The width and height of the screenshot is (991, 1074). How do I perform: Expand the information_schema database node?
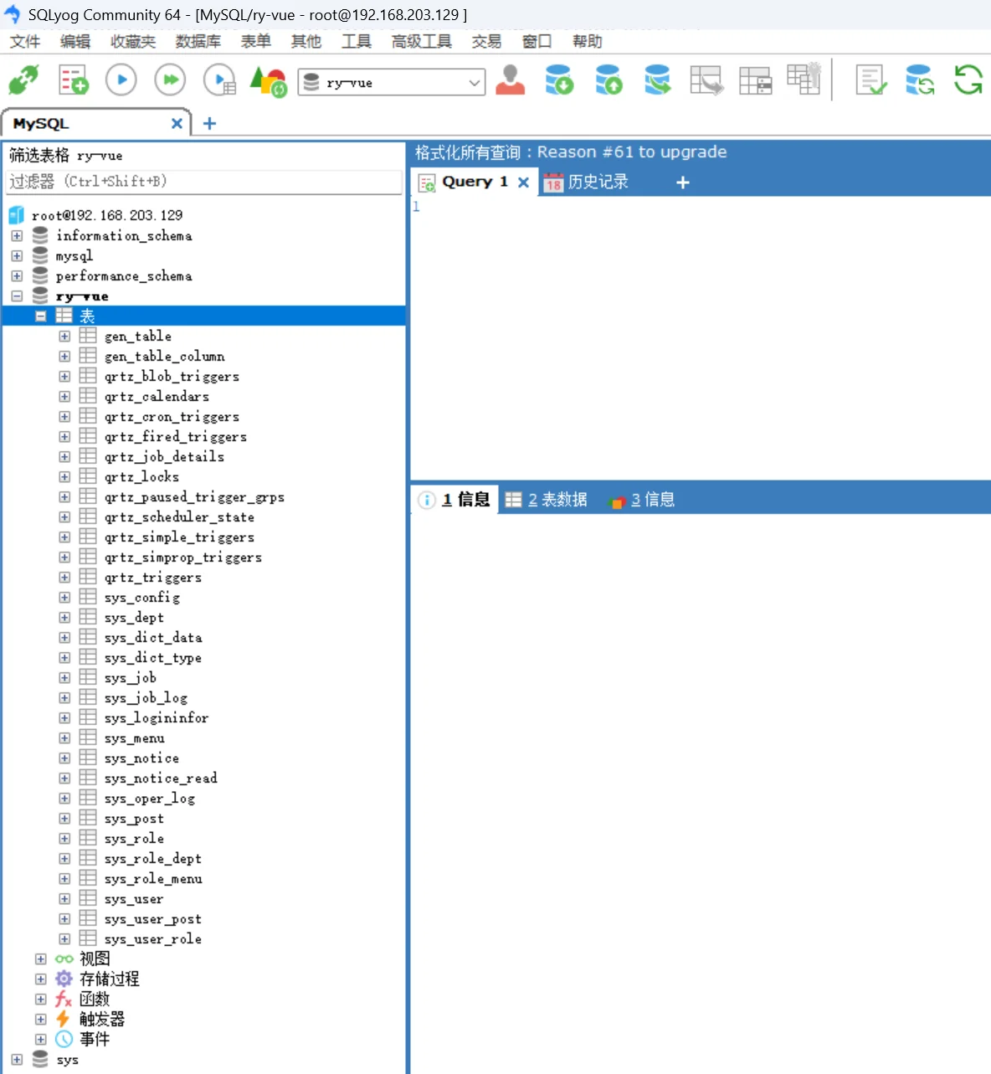(x=17, y=236)
